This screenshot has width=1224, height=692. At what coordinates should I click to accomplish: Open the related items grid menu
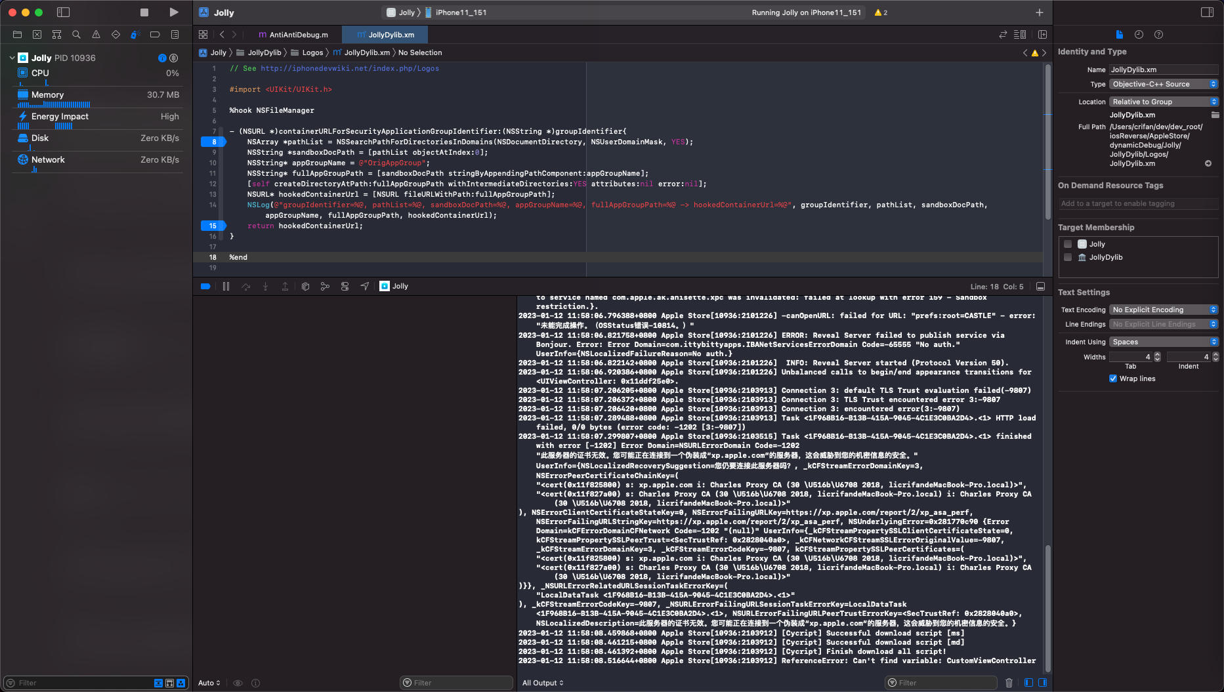(x=203, y=35)
